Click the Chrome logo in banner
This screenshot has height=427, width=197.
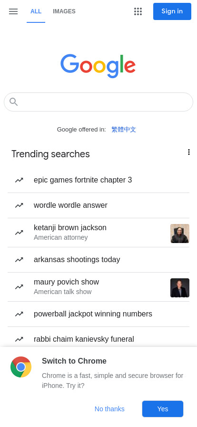21,367
